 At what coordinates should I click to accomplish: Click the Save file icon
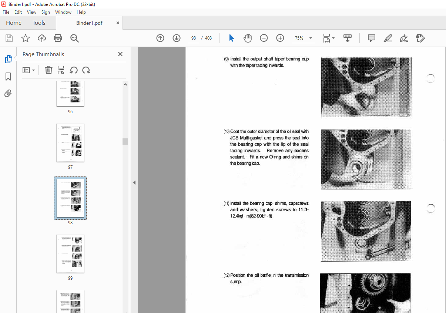(9, 38)
